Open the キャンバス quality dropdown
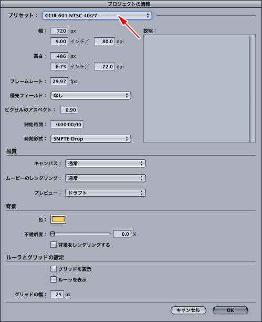Image resolution: width=262 pixels, height=322 pixels. (106, 164)
